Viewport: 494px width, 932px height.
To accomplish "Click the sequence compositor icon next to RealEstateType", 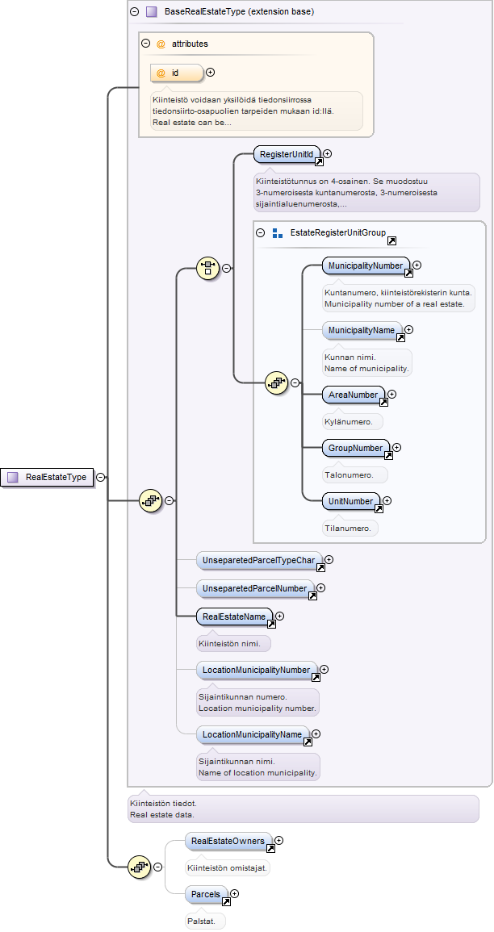I will pos(150,500).
